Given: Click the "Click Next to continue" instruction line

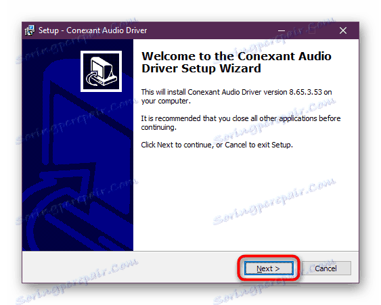Looking at the screenshot, I should (x=217, y=145).
